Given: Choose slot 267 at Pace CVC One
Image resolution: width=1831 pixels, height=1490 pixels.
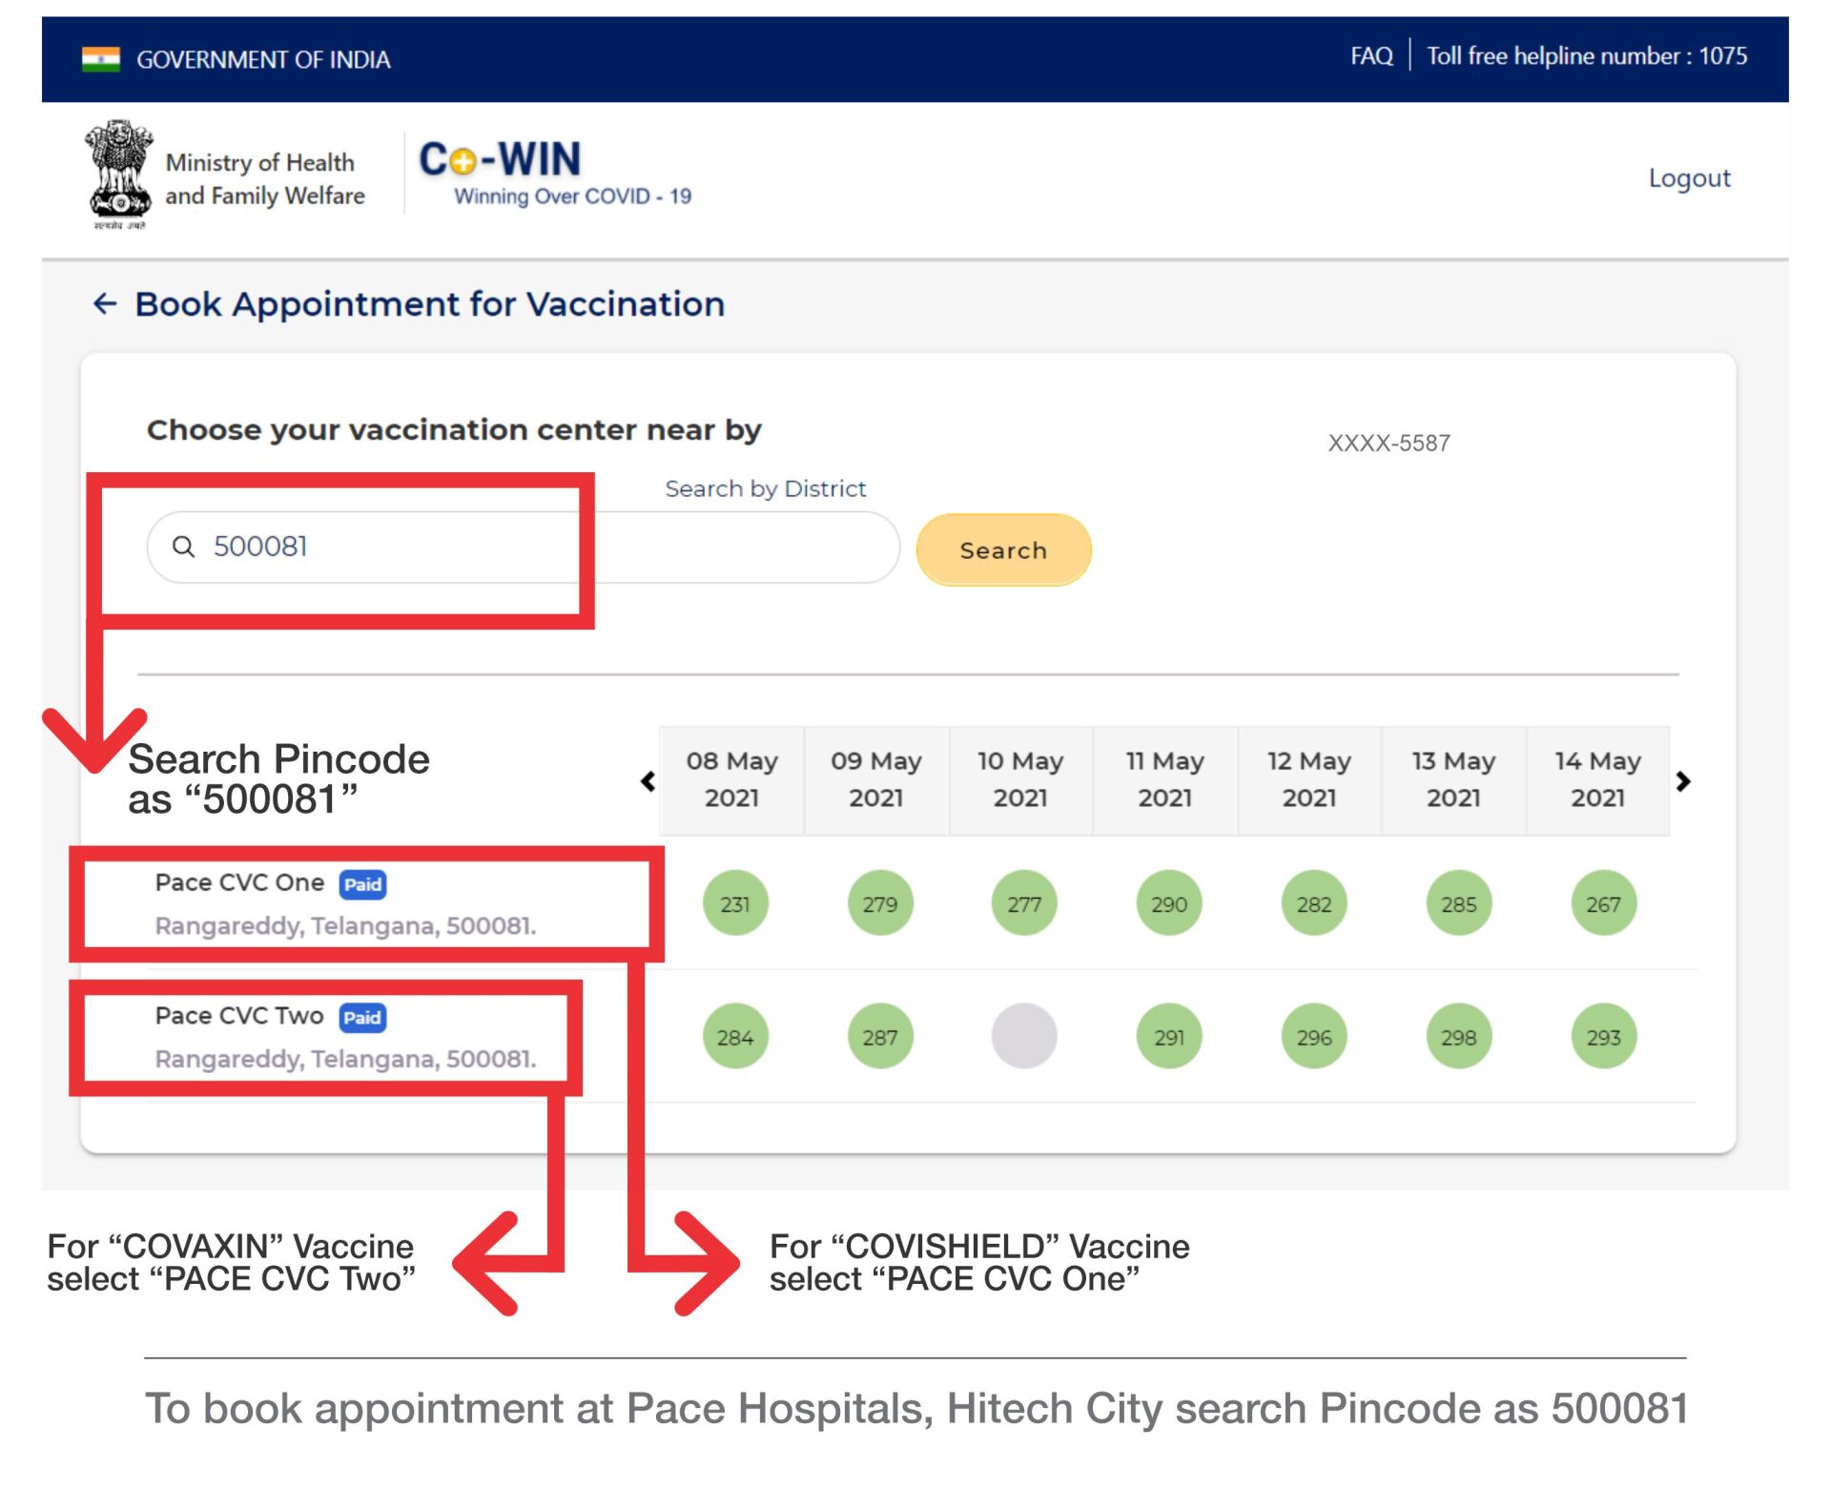Looking at the screenshot, I should click(x=1604, y=903).
